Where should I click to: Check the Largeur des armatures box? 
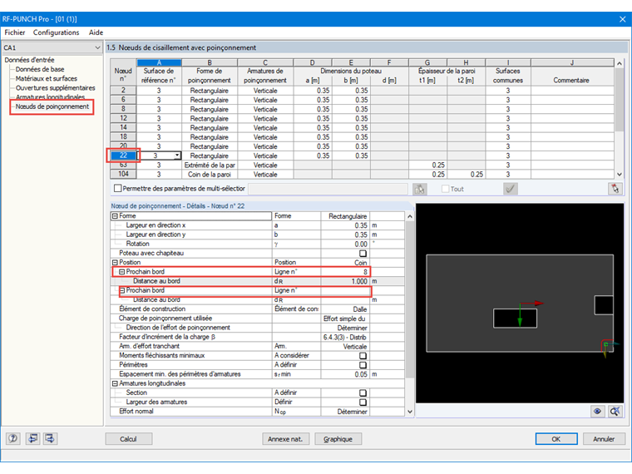[x=363, y=402]
